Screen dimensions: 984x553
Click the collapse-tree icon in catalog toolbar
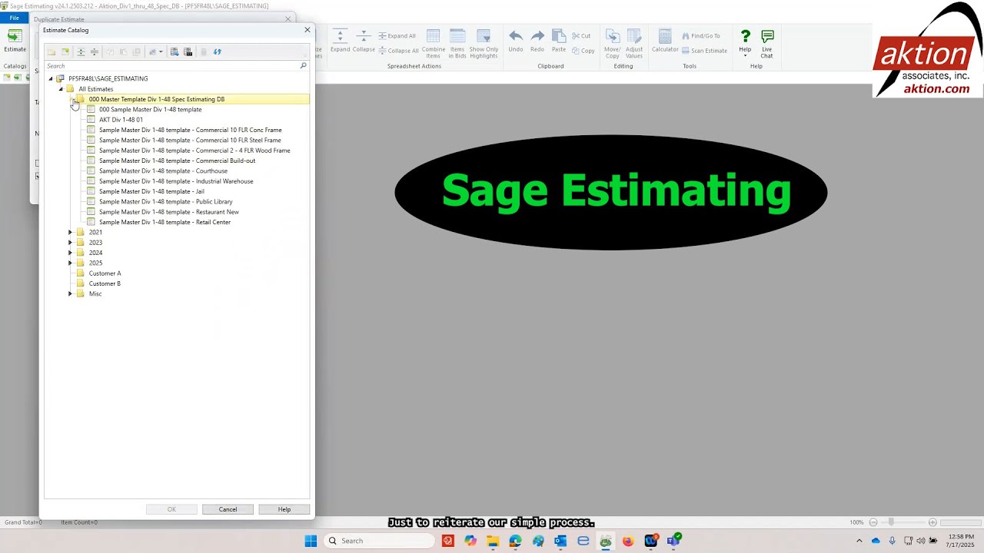pyautogui.click(x=95, y=52)
